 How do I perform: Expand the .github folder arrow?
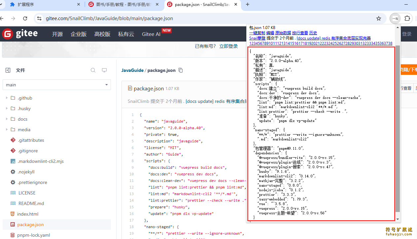pos(7,98)
